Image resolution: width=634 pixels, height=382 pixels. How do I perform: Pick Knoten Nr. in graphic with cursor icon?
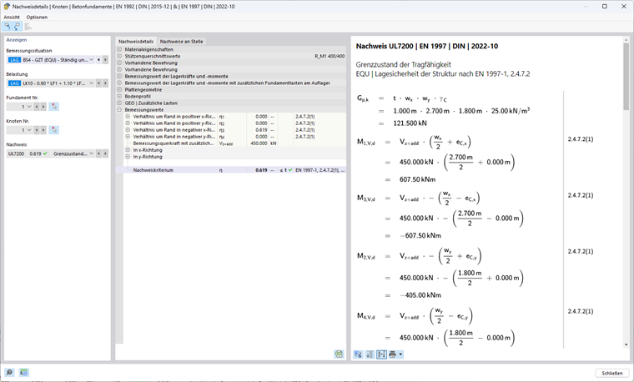54,130
